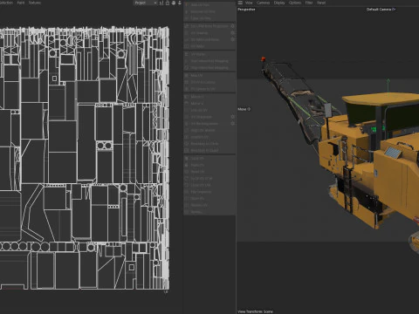Open the viewport View menu
The height and width of the screenshot is (314, 419).
click(249, 3)
